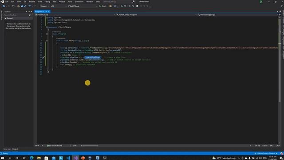Image resolution: width=284 pixels, height=160 pixels.
Task: Click the Save All icon
Action: pyautogui.click(x=25, y=6)
